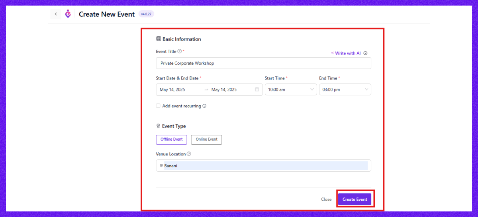This screenshot has width=478, height=217.
Task: Click the back arrow button
Action: (x=56, y=14)
